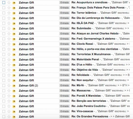Click importance marker for 'Ataque ao Jornal' email

pyautogui.click(x=14, y=34)
